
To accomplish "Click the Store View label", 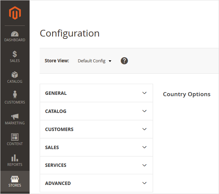I will [57, 61].
